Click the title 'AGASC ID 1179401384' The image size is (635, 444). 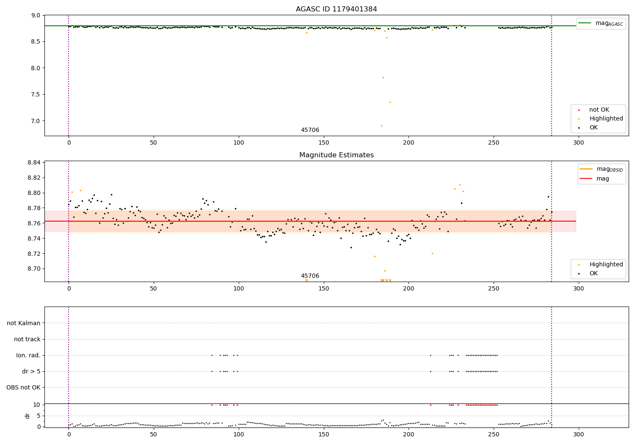pos(336,9)
